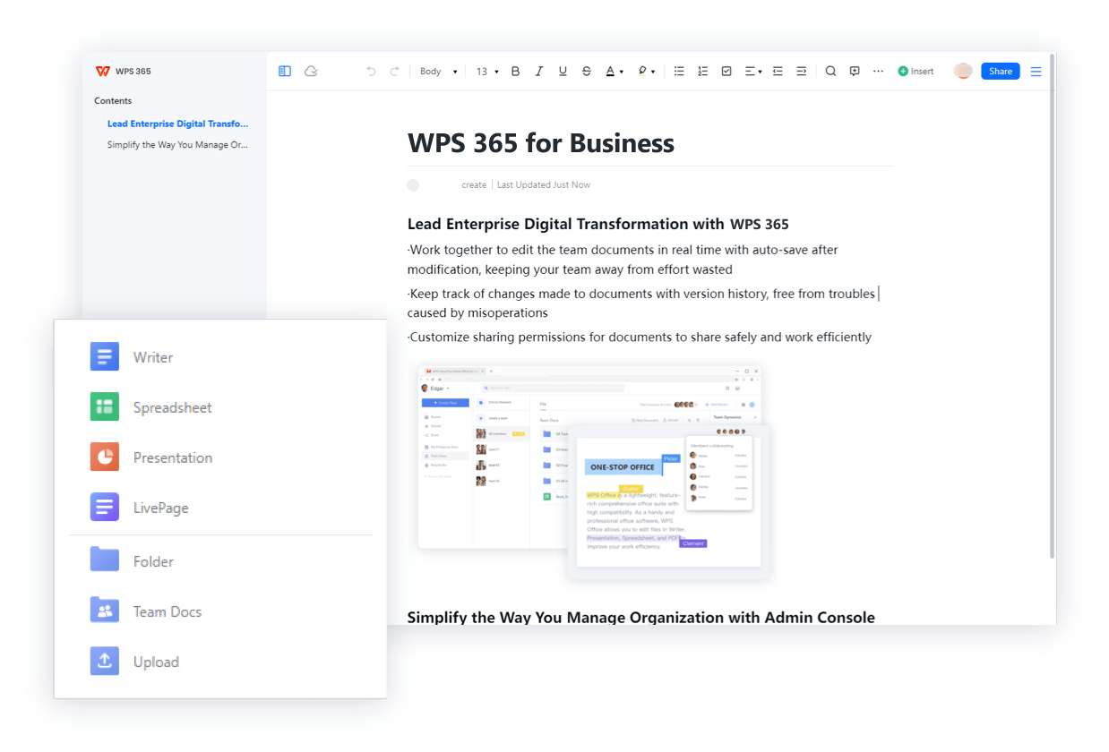Screen dimensions: 1109x752
Task: Open in-document search with the magnifier icon
Action: pos(830,71)
